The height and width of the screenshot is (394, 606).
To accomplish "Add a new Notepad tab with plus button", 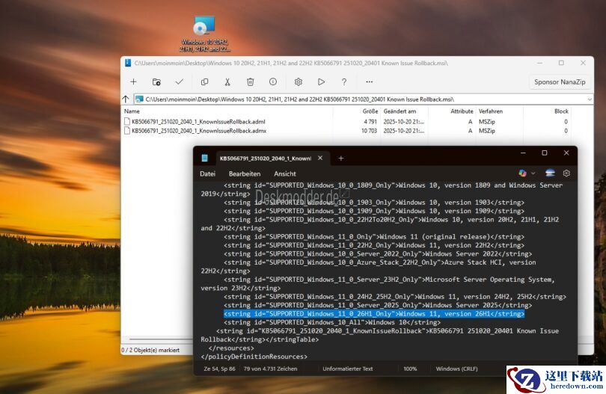I will [x=341, y=158].
